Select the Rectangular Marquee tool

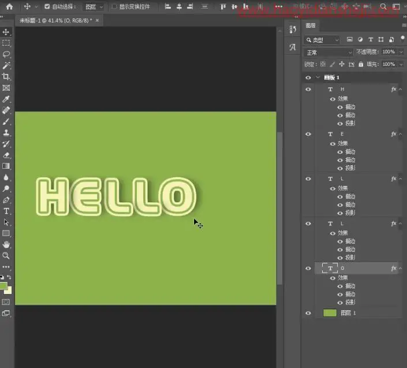point(6,43)
